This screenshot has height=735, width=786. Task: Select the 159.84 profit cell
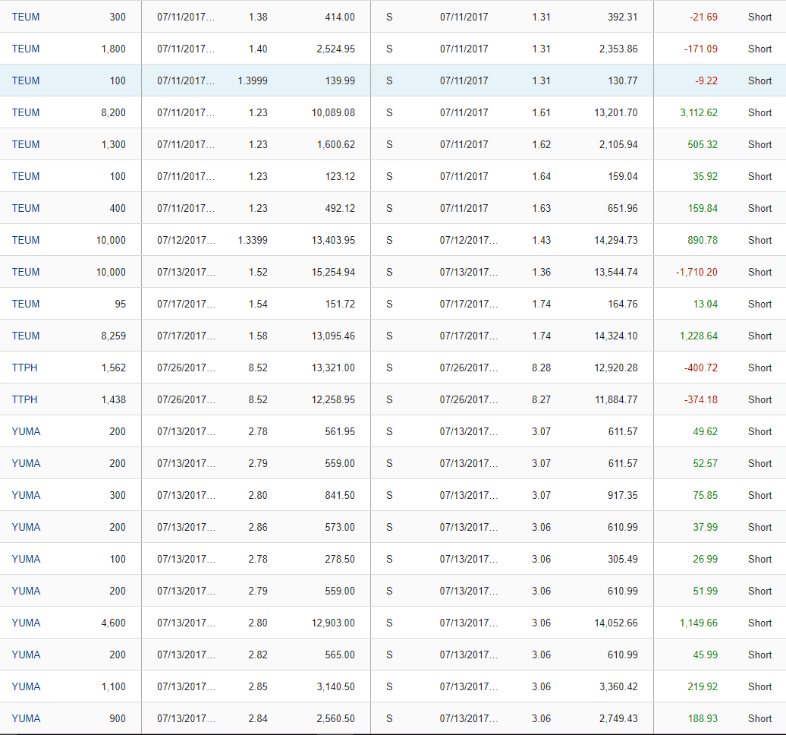pyautogui.click(x=703, y=208)
